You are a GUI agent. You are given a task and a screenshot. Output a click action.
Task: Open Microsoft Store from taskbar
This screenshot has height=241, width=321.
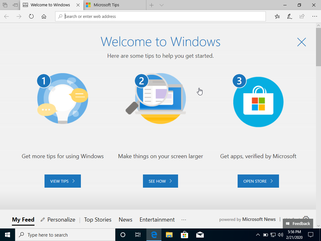pyautogui.click(x=184, y=235)
